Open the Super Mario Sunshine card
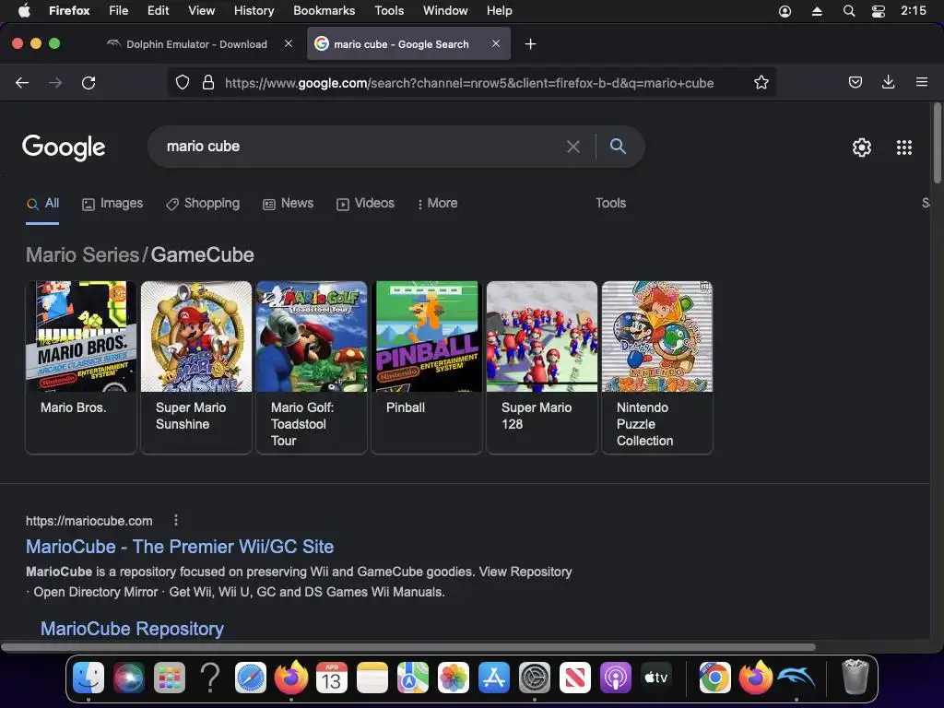 (x=196, y=367)
